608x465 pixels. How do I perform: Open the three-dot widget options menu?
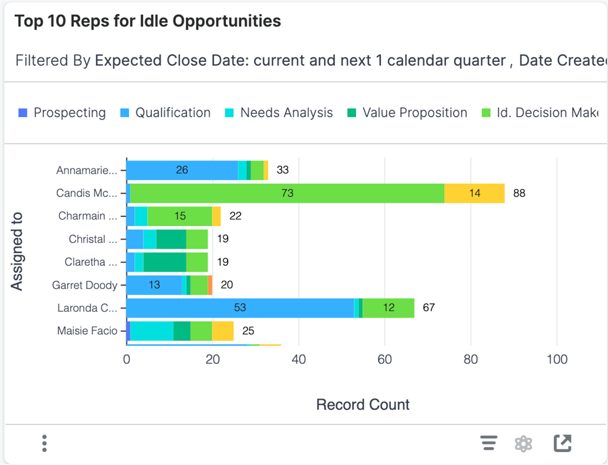coord(45,443)
